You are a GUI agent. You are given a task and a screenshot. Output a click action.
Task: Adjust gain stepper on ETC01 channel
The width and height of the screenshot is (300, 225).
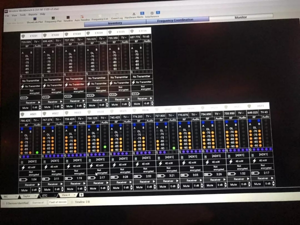pos(40,107)
